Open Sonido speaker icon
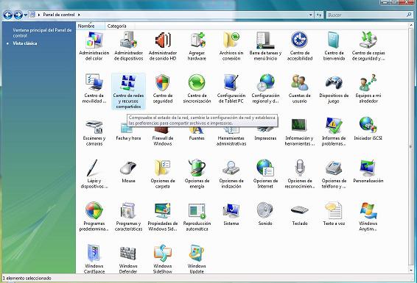 point(265,210)
